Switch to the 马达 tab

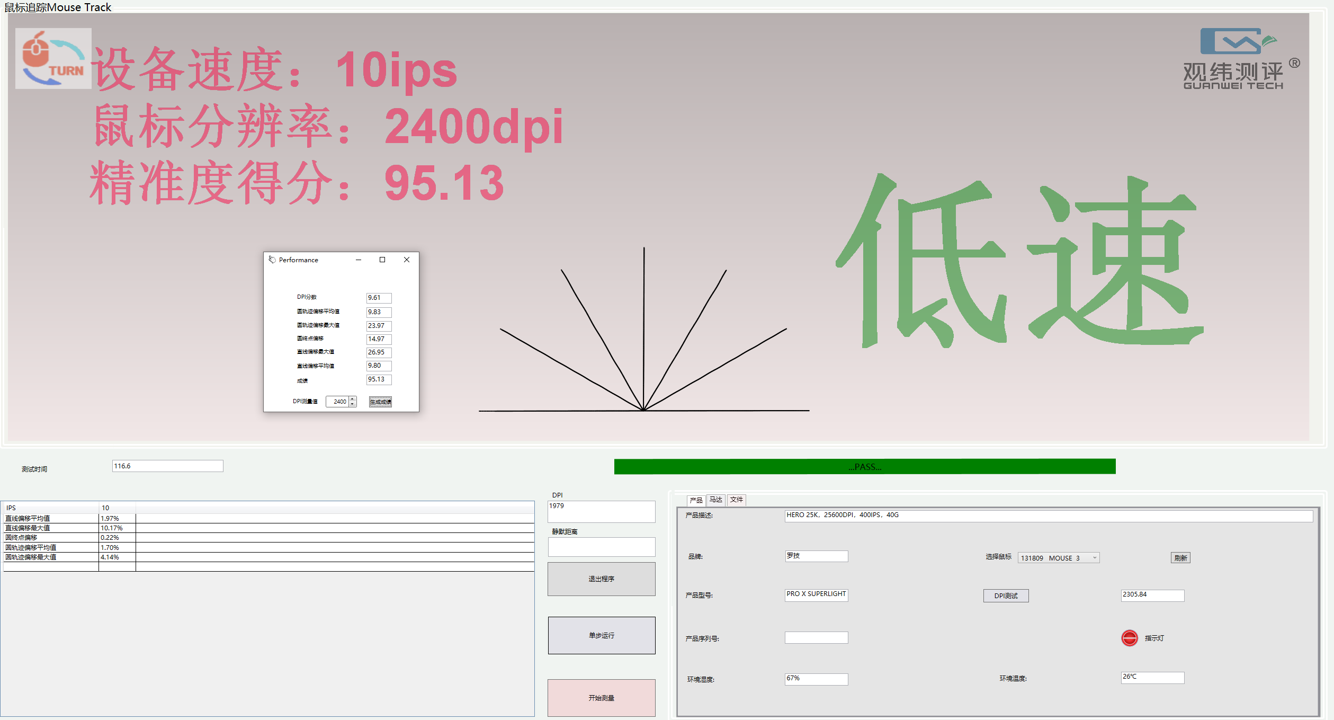click(715, 500)
